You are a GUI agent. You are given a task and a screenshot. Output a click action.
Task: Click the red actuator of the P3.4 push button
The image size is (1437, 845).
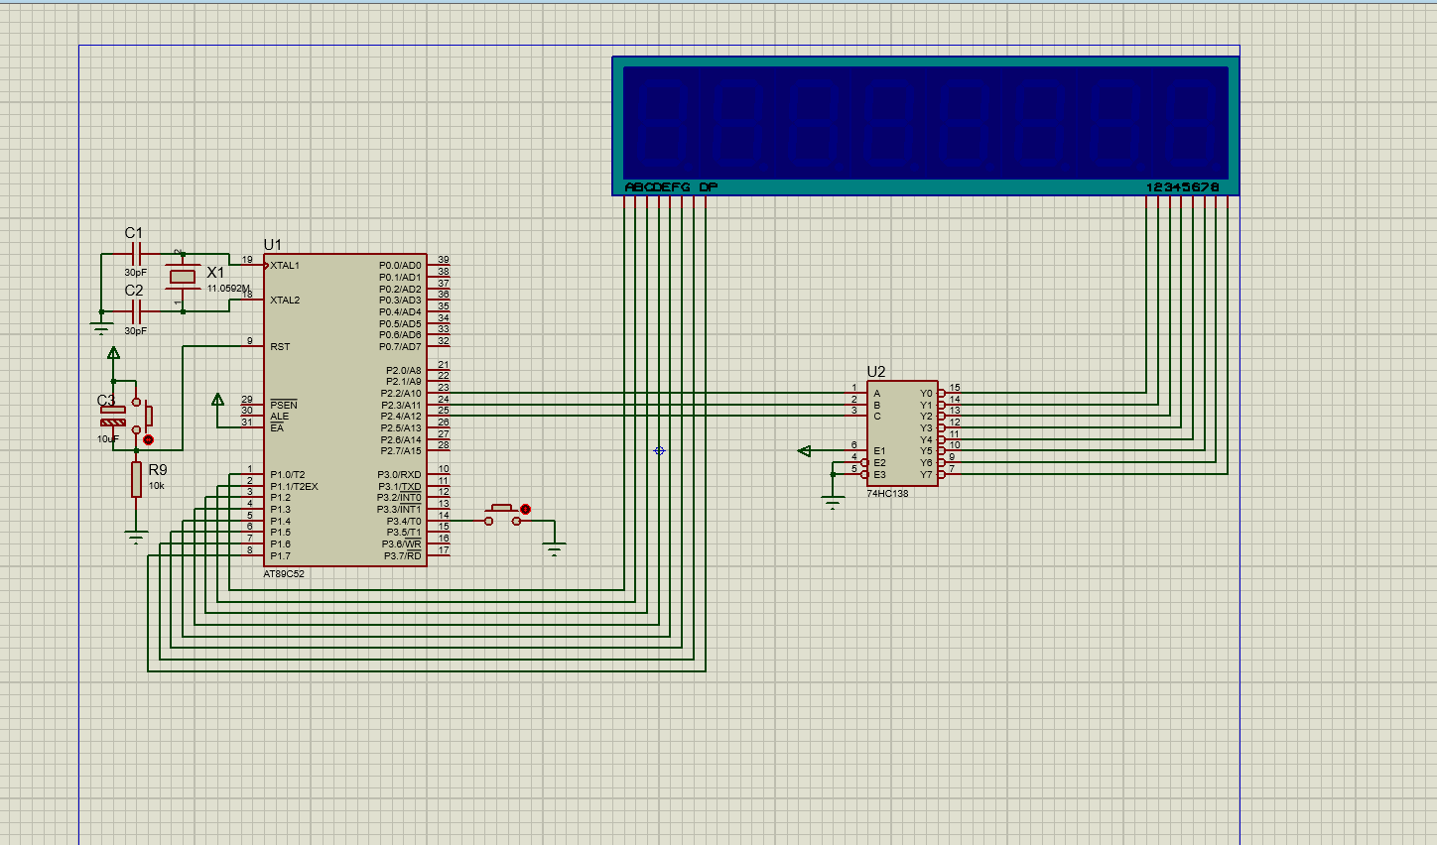(525, 510)
